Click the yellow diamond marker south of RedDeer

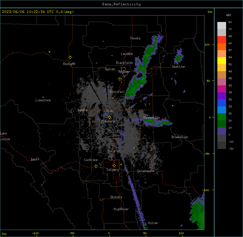[x=120, y=79]
